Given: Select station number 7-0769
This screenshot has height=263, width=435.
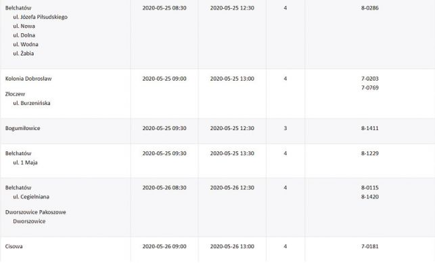Looking at the screenshot, I should coord(370,88).
